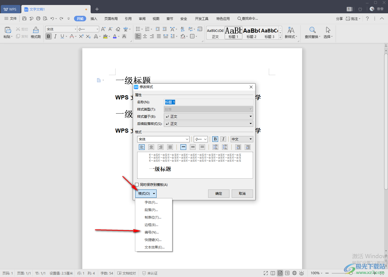Enable eye protection mode in status bar
Viewport: 388px width, 277px height.
pyautogui.click(x=302, y=273)
